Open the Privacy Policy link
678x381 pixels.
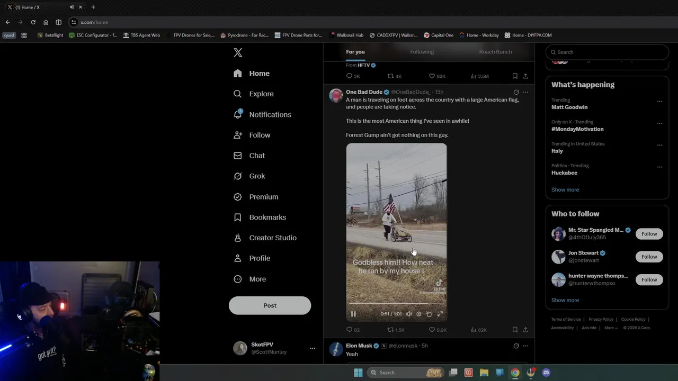(x=601, y=320)
